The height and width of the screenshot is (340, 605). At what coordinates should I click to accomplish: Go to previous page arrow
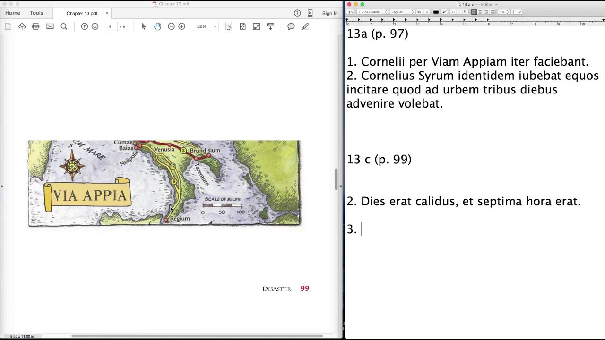tap(85, 26)
